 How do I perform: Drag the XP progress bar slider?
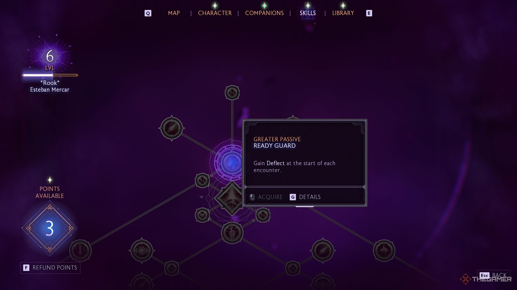53,75
